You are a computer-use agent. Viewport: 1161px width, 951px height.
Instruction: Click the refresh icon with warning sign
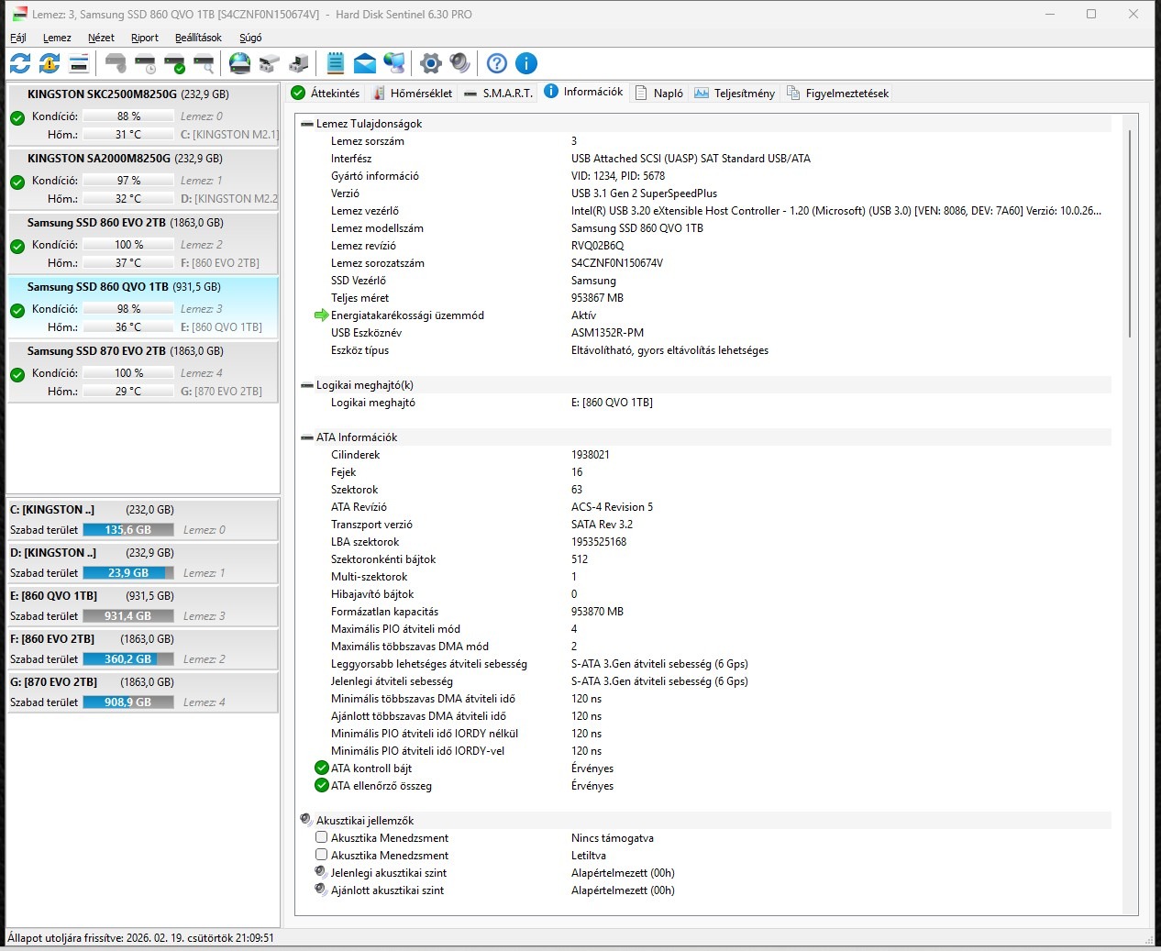click(50, 63)
